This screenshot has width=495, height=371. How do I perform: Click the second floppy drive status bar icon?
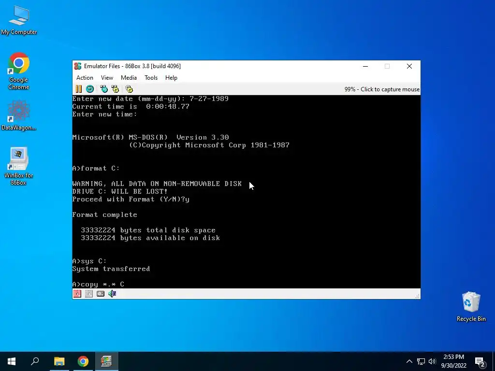pos(89,294)
